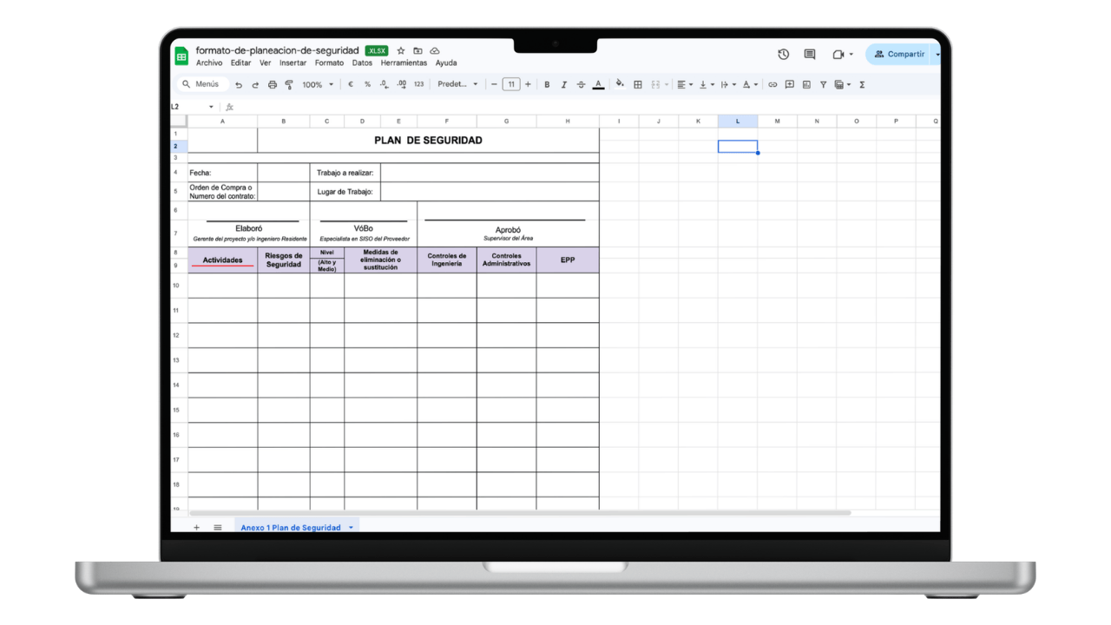Open the Herramientas menu
The image size is (1111, 625).
point(404,63)
